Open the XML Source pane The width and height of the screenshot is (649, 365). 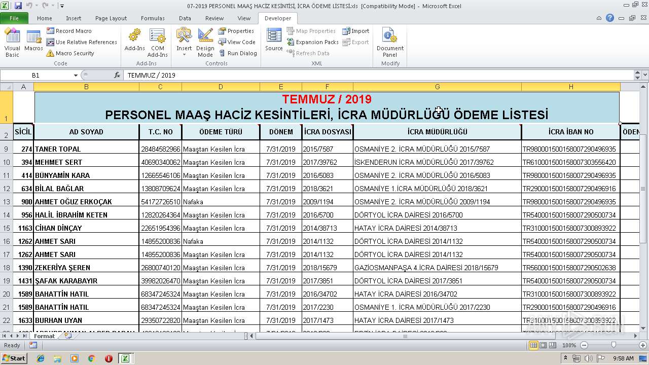coord(274,41)
